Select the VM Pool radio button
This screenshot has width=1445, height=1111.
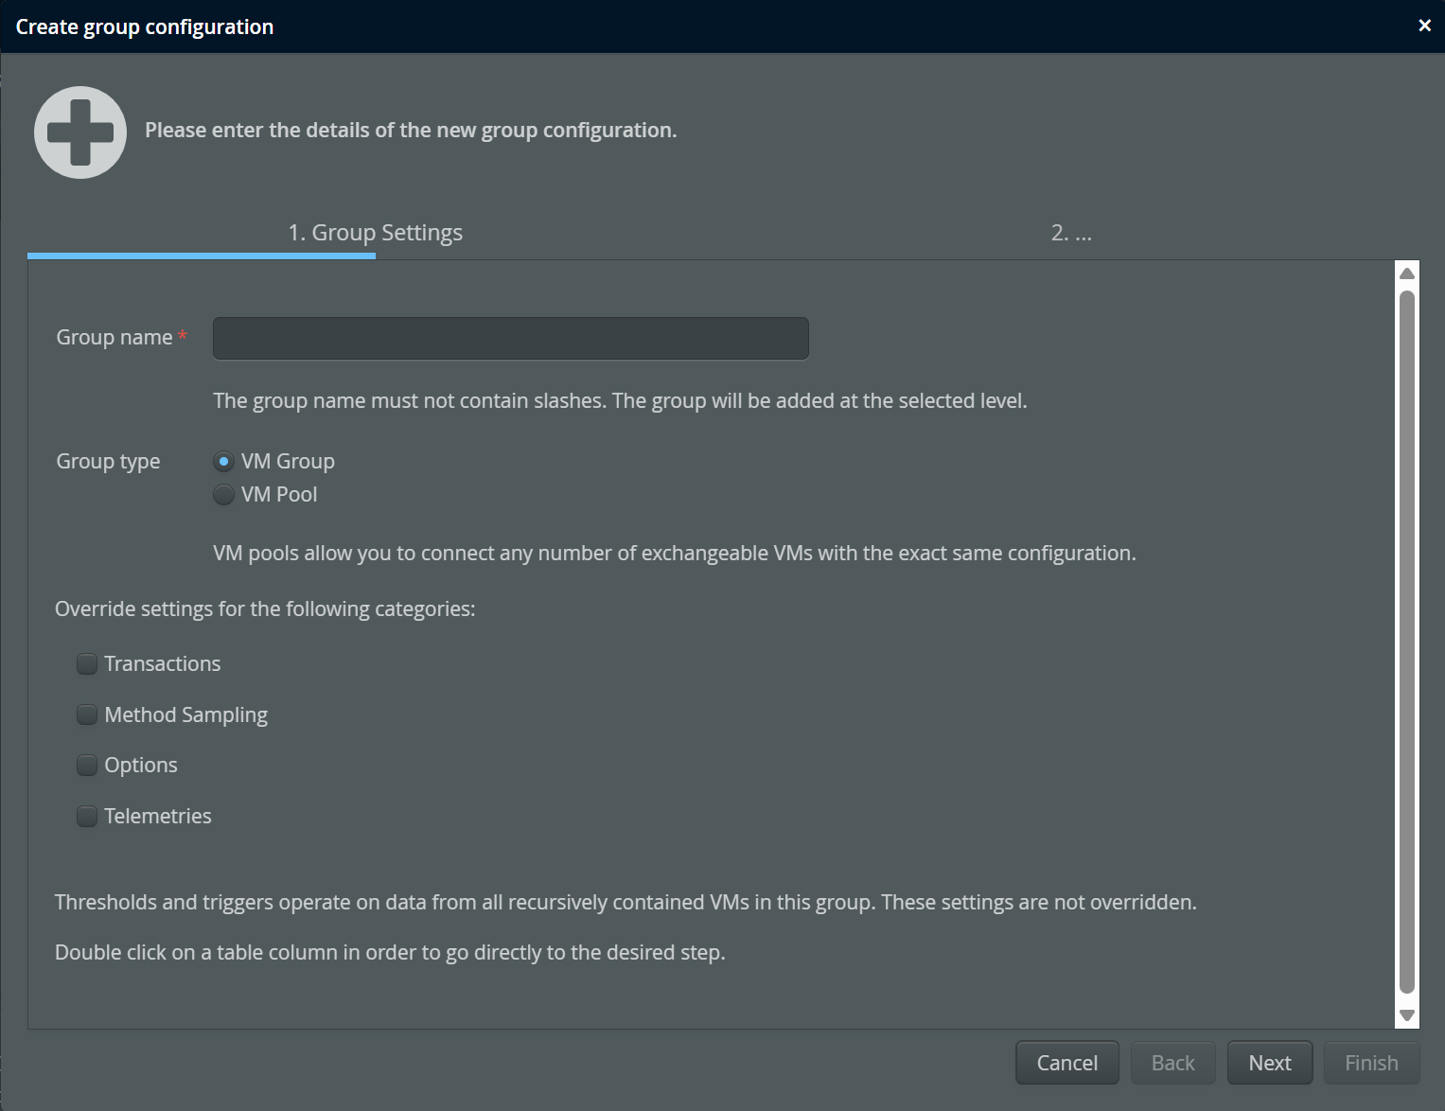click(223, 495)
